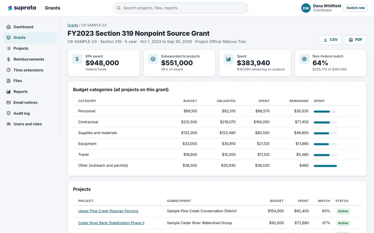The width and height of the screenshot is (374, 233).
Task: Click the EPA award dollar icon
Action: 77,59
